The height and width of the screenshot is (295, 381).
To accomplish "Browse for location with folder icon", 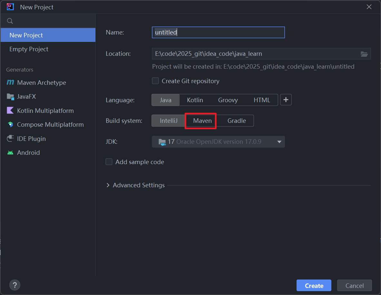I will tap(364, 54).
